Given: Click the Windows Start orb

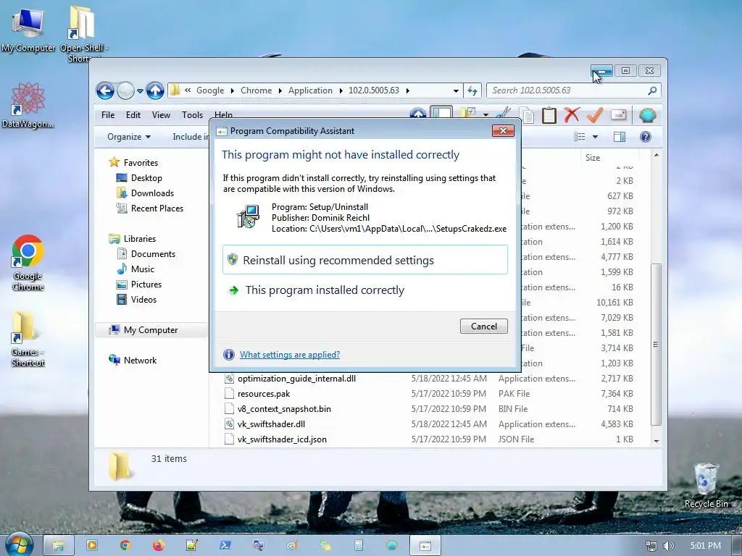Looking at the screenshot, I should click(x=20, y=544).
